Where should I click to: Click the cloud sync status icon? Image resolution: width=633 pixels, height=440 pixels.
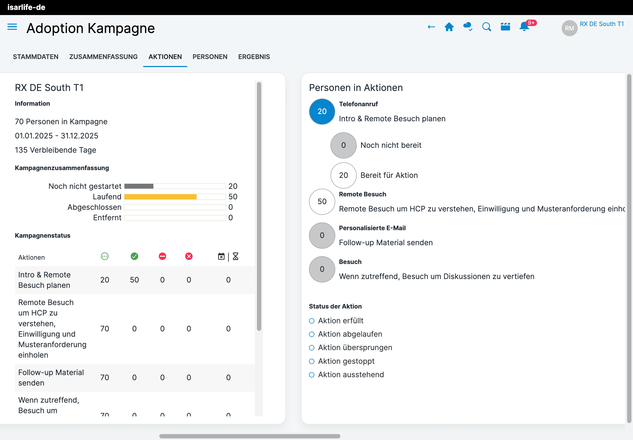(x=468, y=27)
